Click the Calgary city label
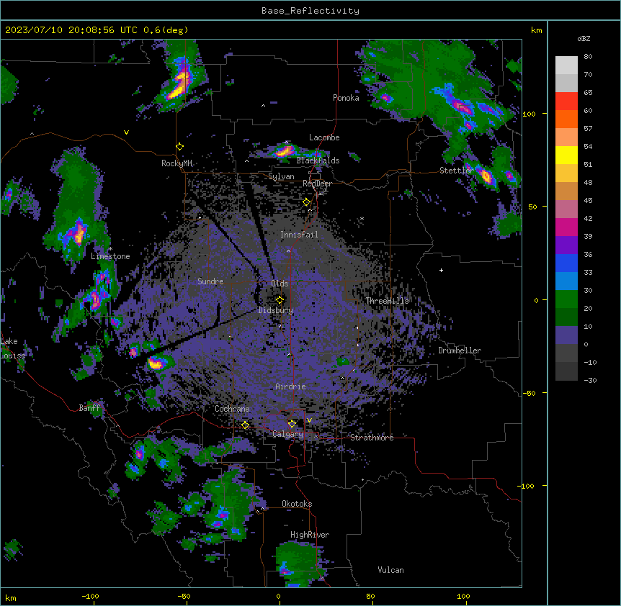621x606 pixels. click(x=287, y=434)
